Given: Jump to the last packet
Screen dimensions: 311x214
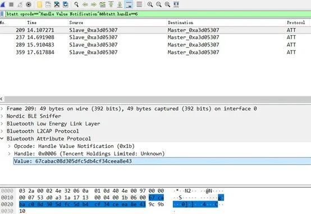Looking at the screenshot, I should coord(120,4).
